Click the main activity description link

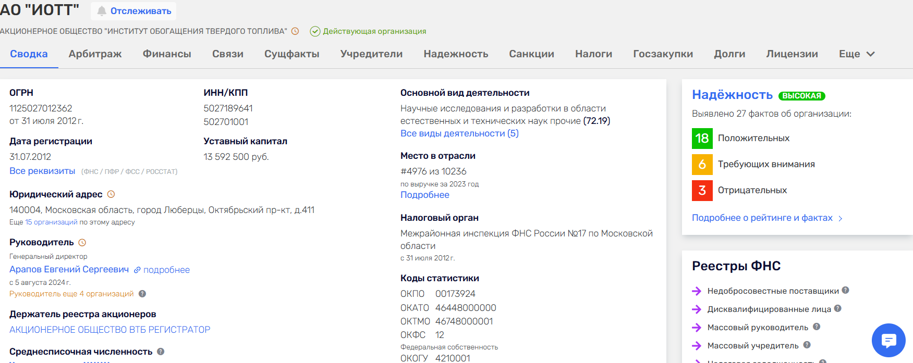pos(505,115)
